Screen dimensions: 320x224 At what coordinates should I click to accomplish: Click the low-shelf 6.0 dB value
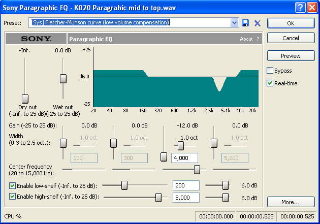(249, 185)
